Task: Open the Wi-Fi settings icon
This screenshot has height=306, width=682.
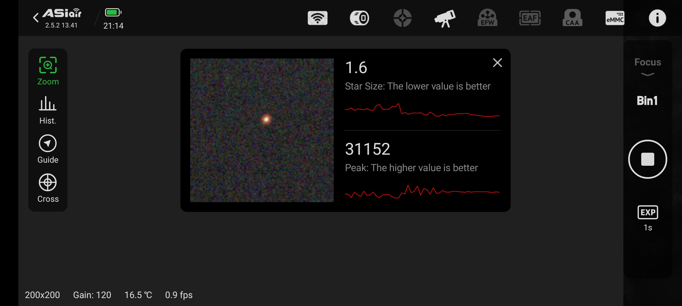Action: 317,18
